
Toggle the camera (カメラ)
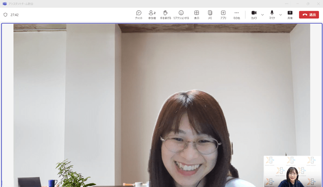coord(254,15)
